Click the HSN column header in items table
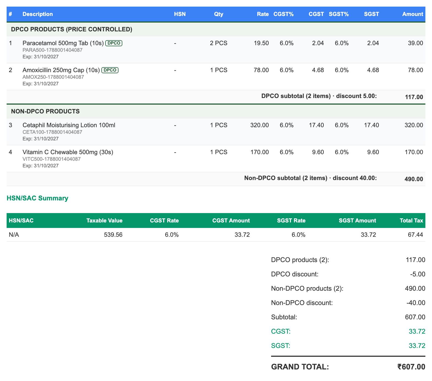432x381 pixels. point(180,14)
